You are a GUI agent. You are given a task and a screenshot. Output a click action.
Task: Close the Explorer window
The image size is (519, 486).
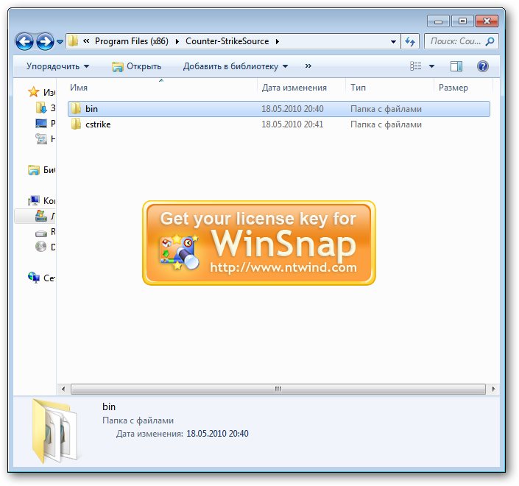(487, 21)
